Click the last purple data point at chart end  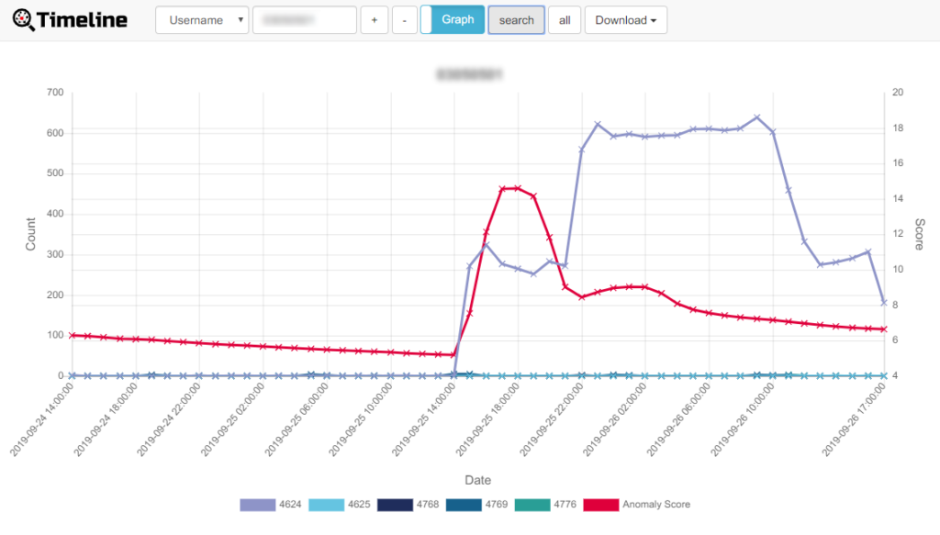884,303
